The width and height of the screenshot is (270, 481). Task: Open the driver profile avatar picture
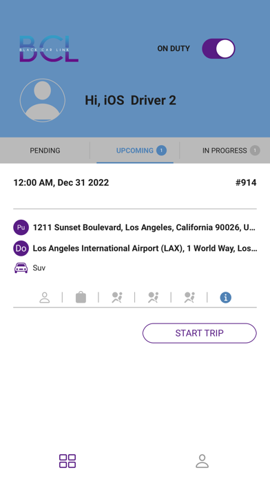click(x=43, y=100)
